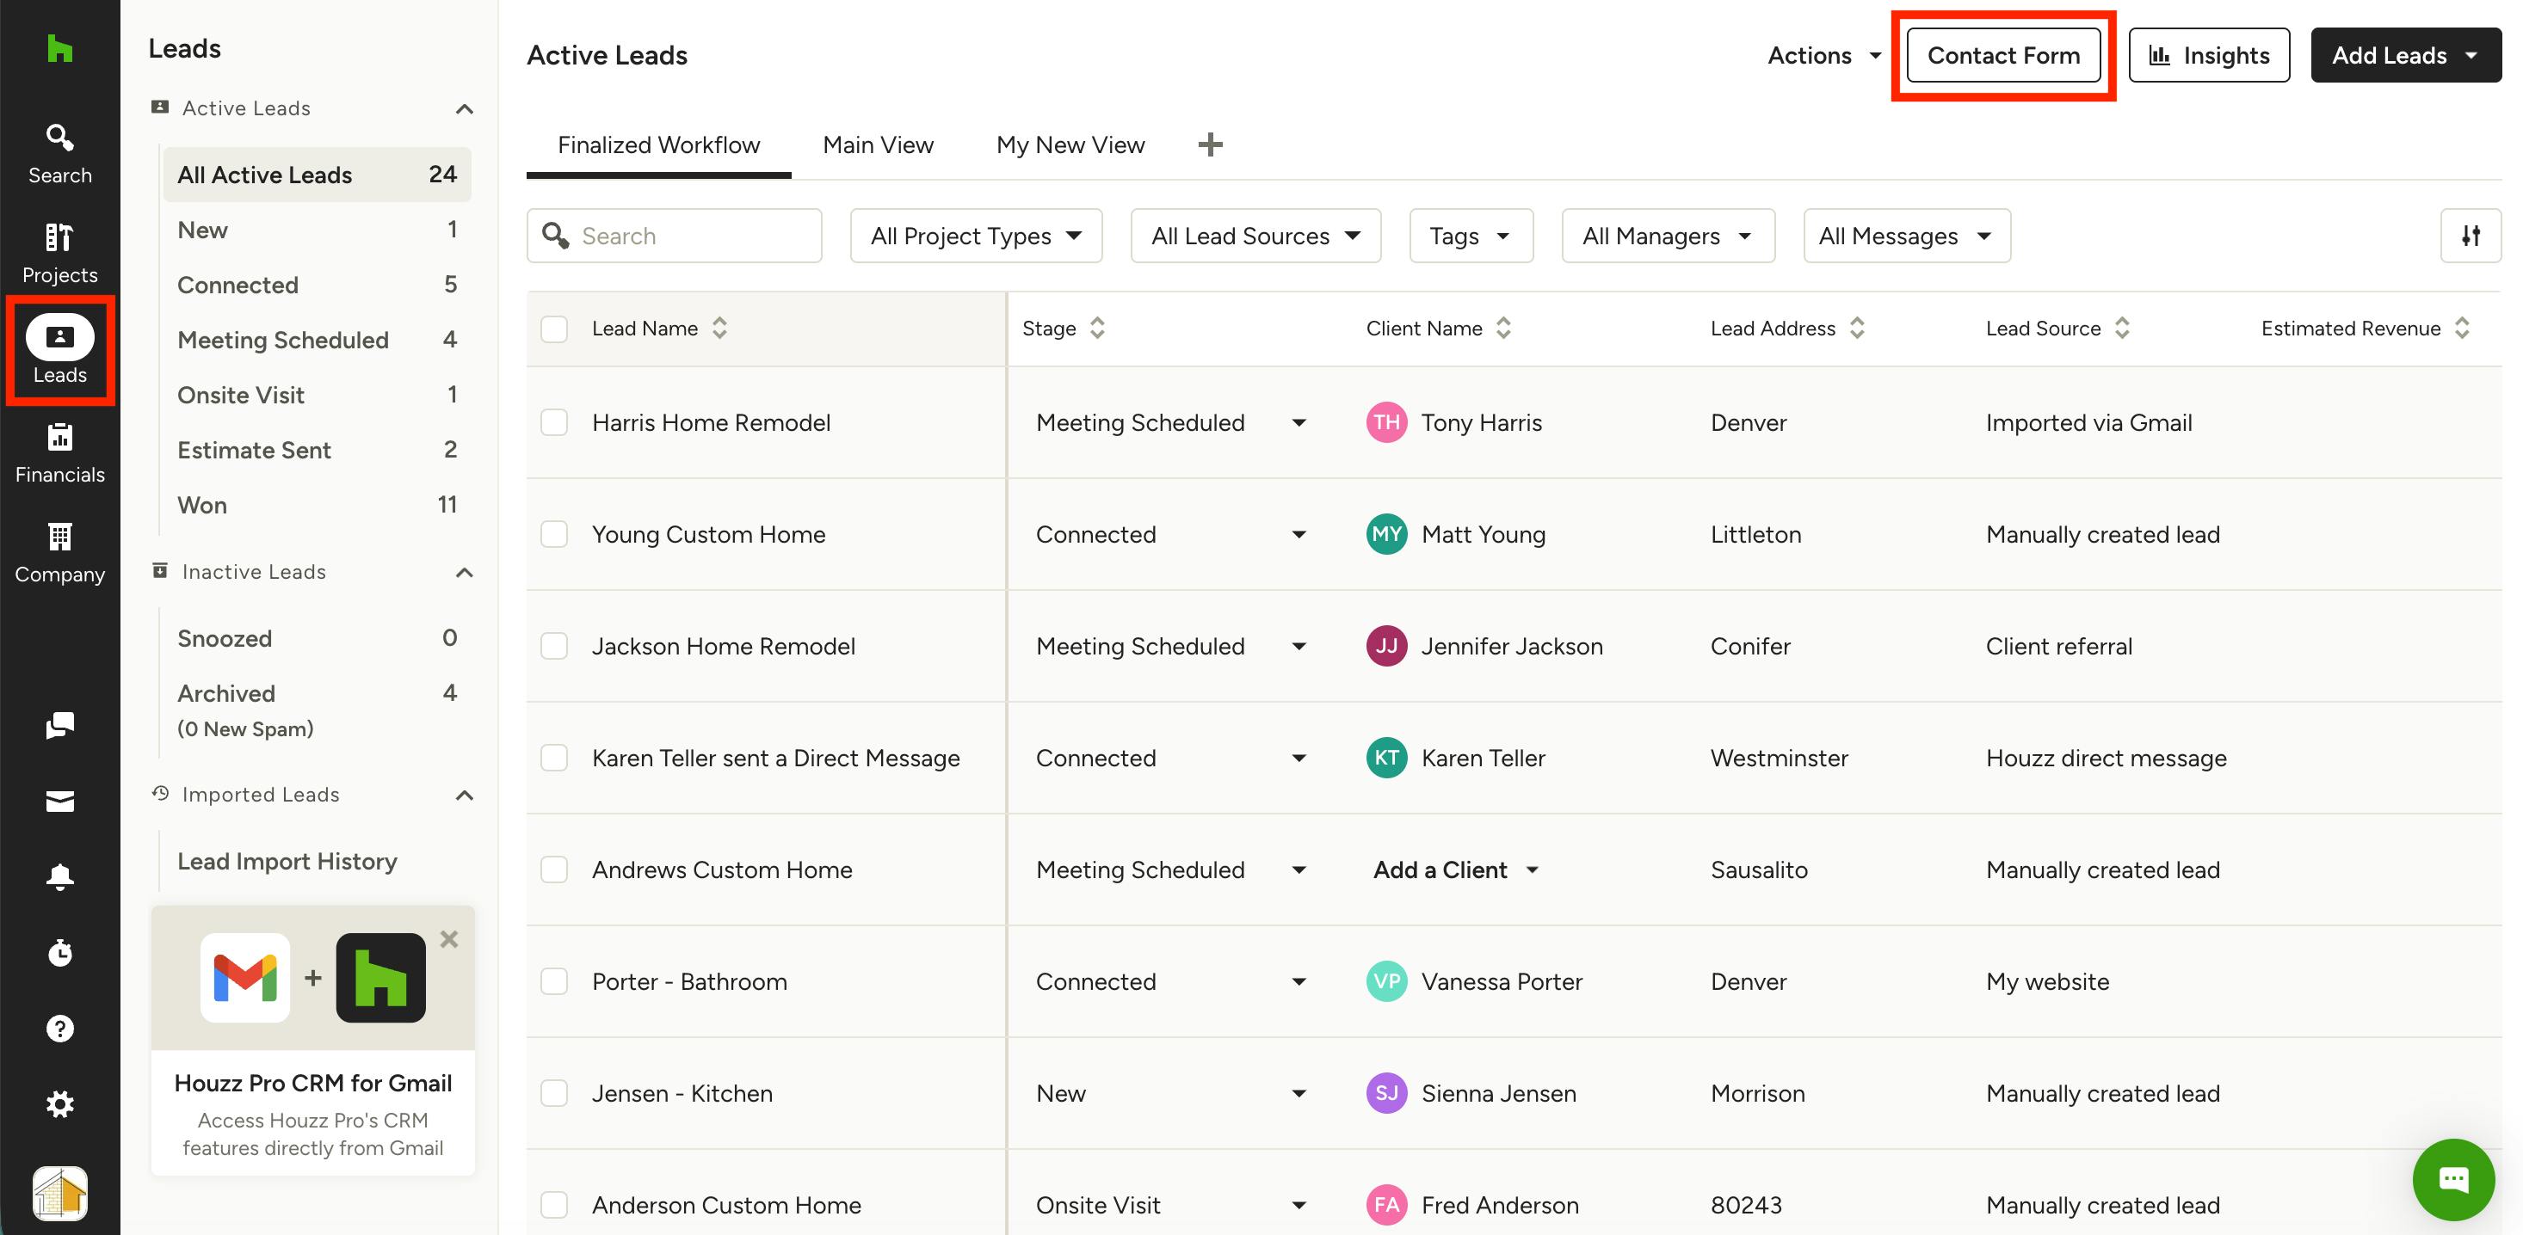Add a new view with plus icon
Screen dimensions: 2523x1235
1211,144
